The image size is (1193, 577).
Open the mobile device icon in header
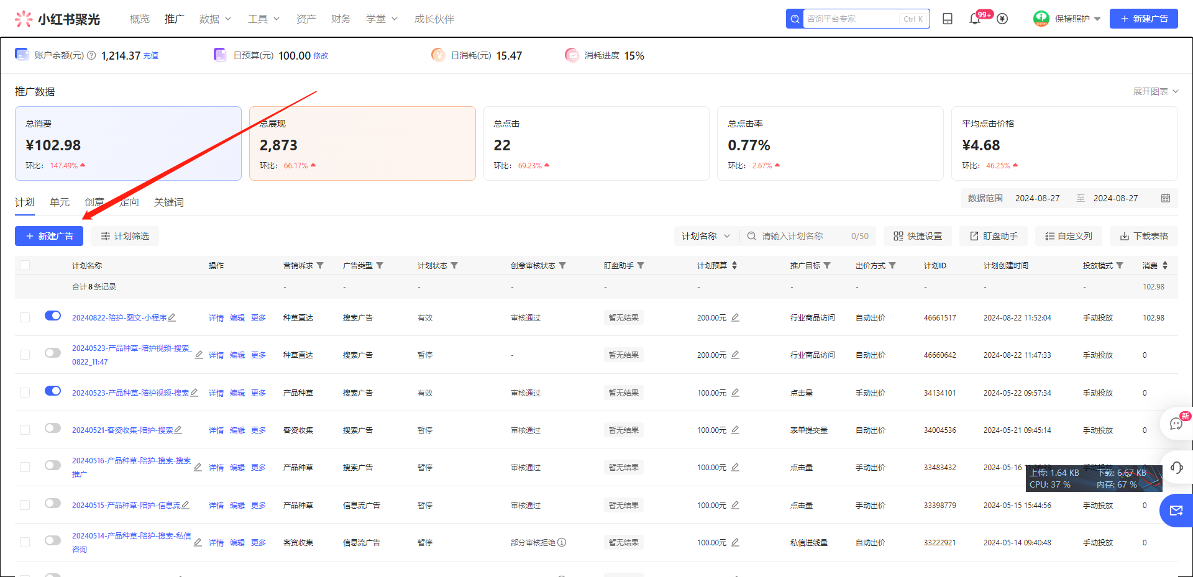(948, 19)
